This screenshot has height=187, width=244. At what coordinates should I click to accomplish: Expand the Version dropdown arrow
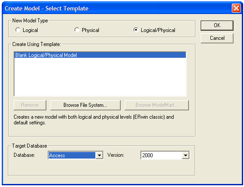point(185,155)
